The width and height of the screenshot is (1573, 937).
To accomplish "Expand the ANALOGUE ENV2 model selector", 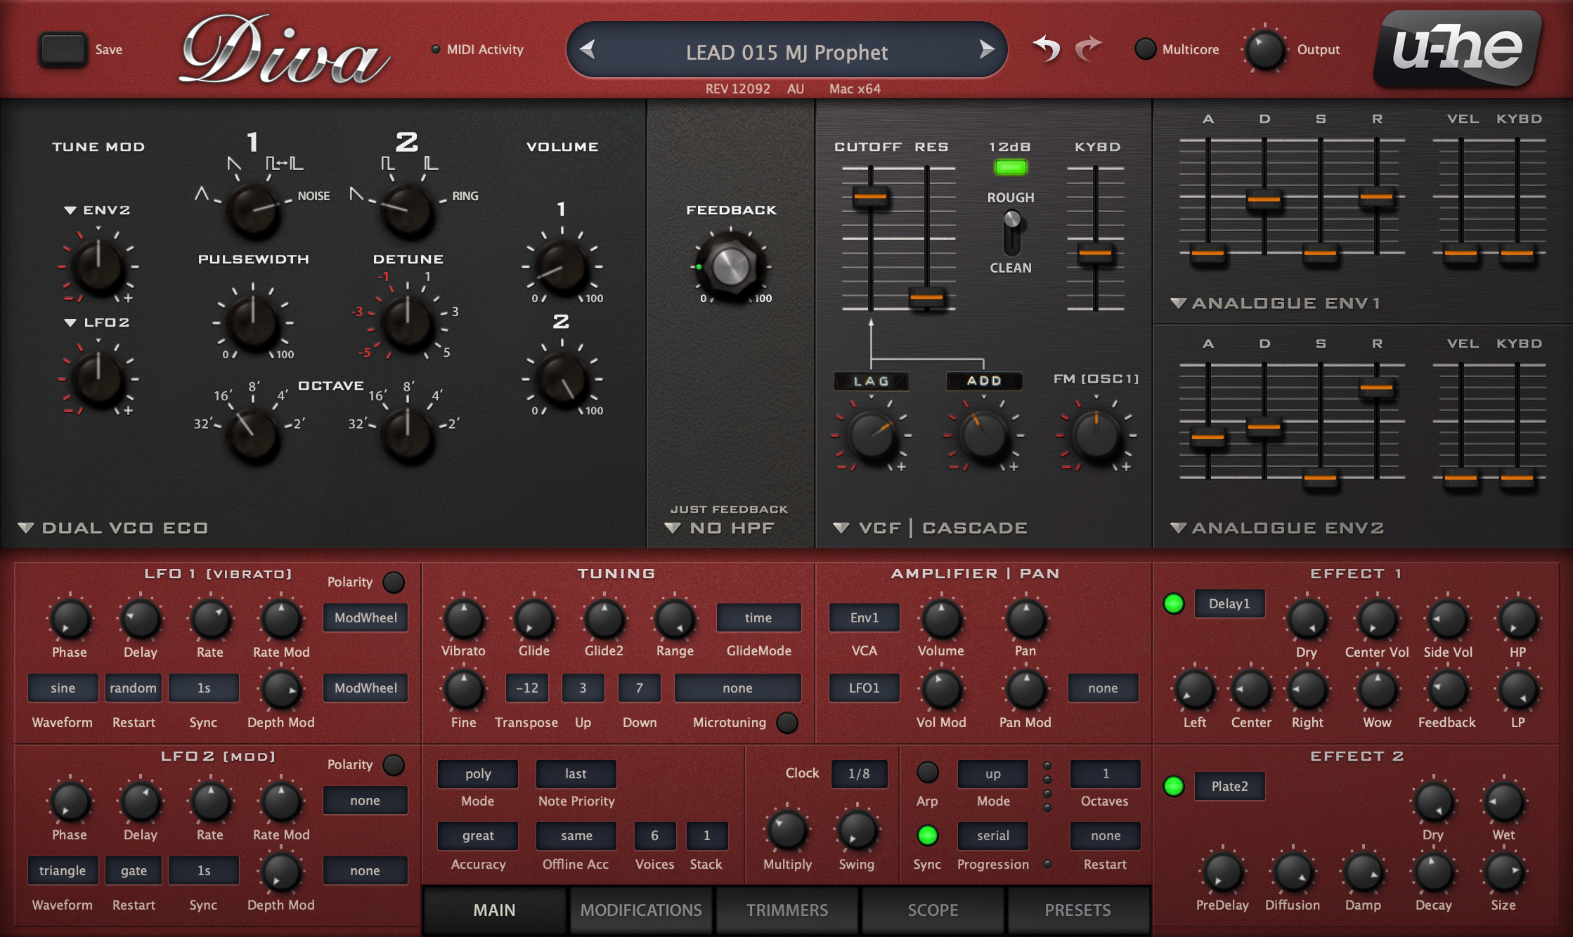I will (1276, 528).
